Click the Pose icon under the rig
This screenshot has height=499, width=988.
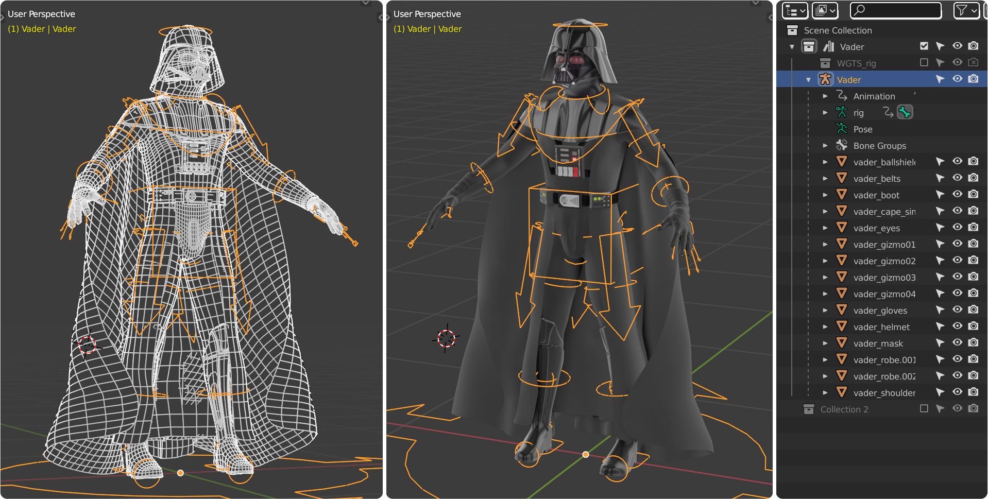coord(842,129)
